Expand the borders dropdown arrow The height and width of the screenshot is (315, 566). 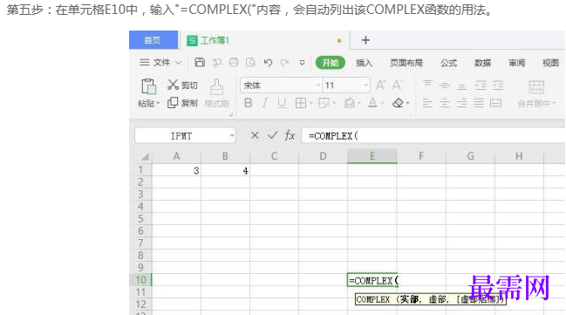(x=310, y=103)
